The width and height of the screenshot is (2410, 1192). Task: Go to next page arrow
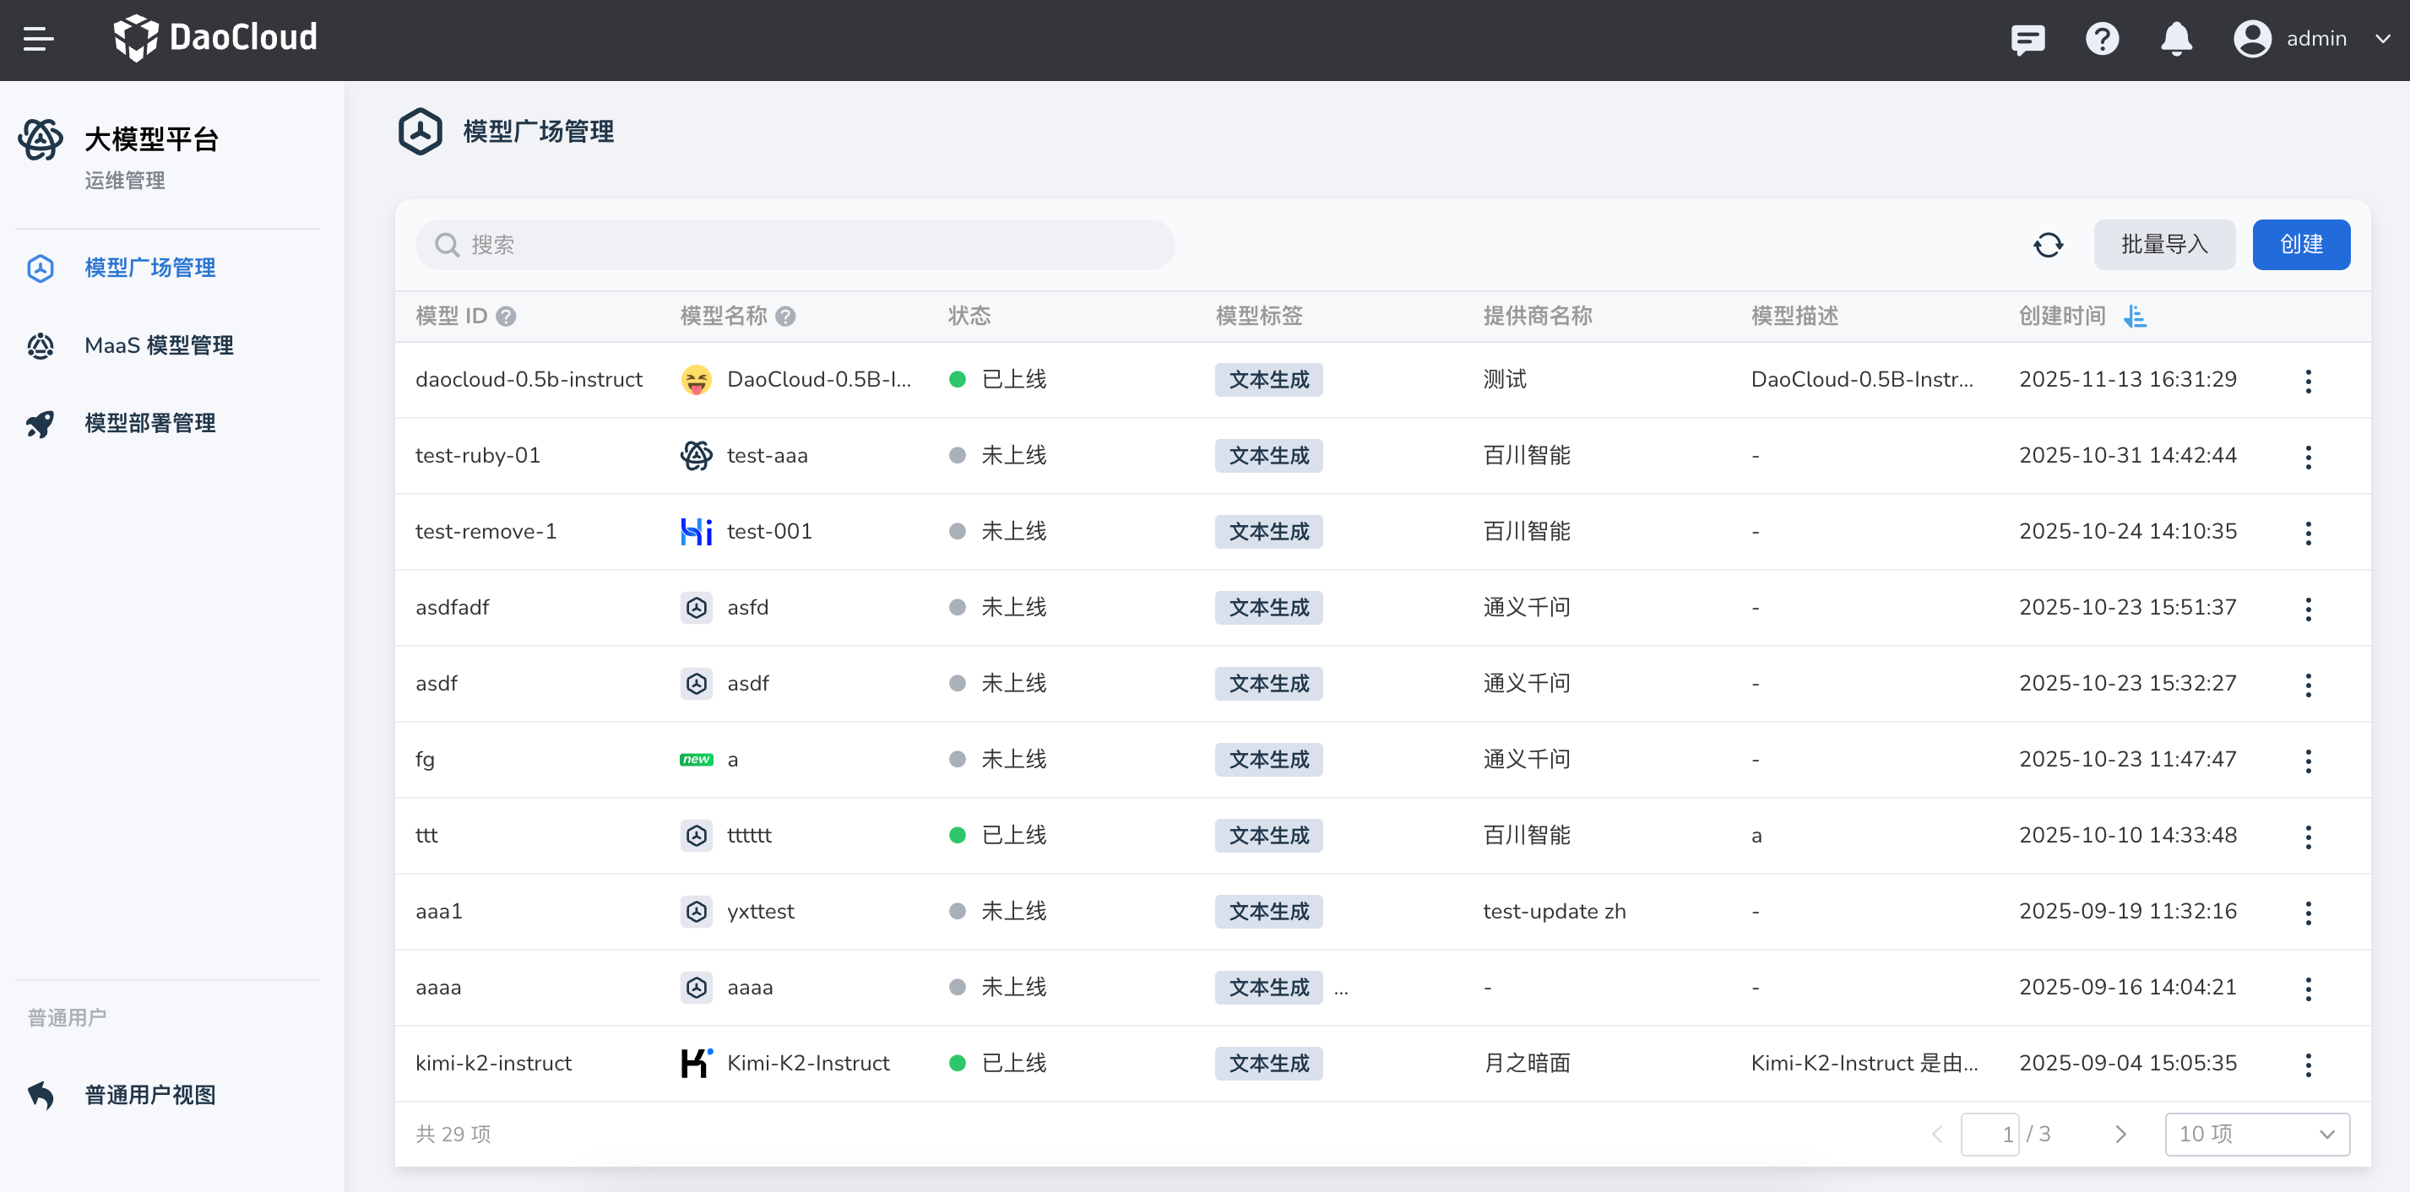2120,1134
